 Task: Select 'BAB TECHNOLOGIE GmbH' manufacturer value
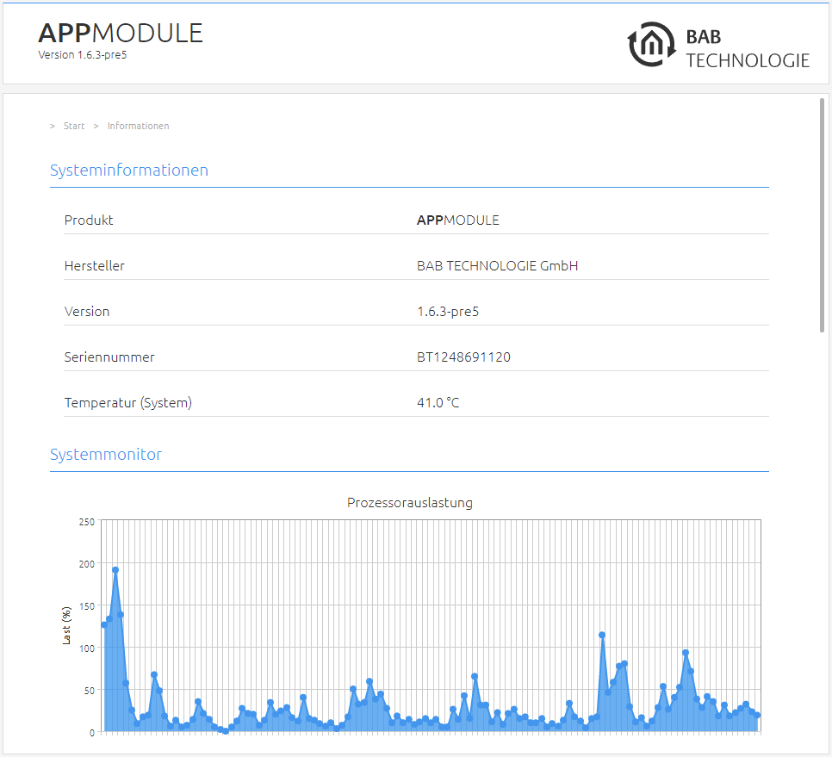click(497, 266)
